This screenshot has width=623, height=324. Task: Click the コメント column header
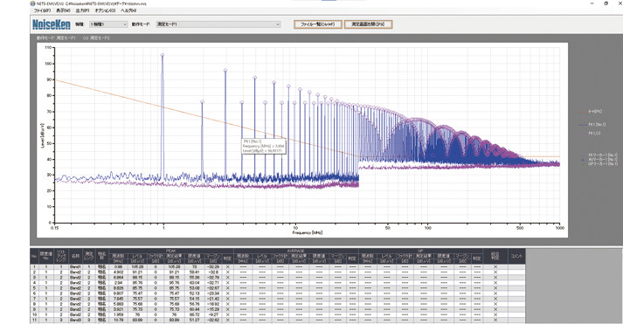click(x=516, y=256)
